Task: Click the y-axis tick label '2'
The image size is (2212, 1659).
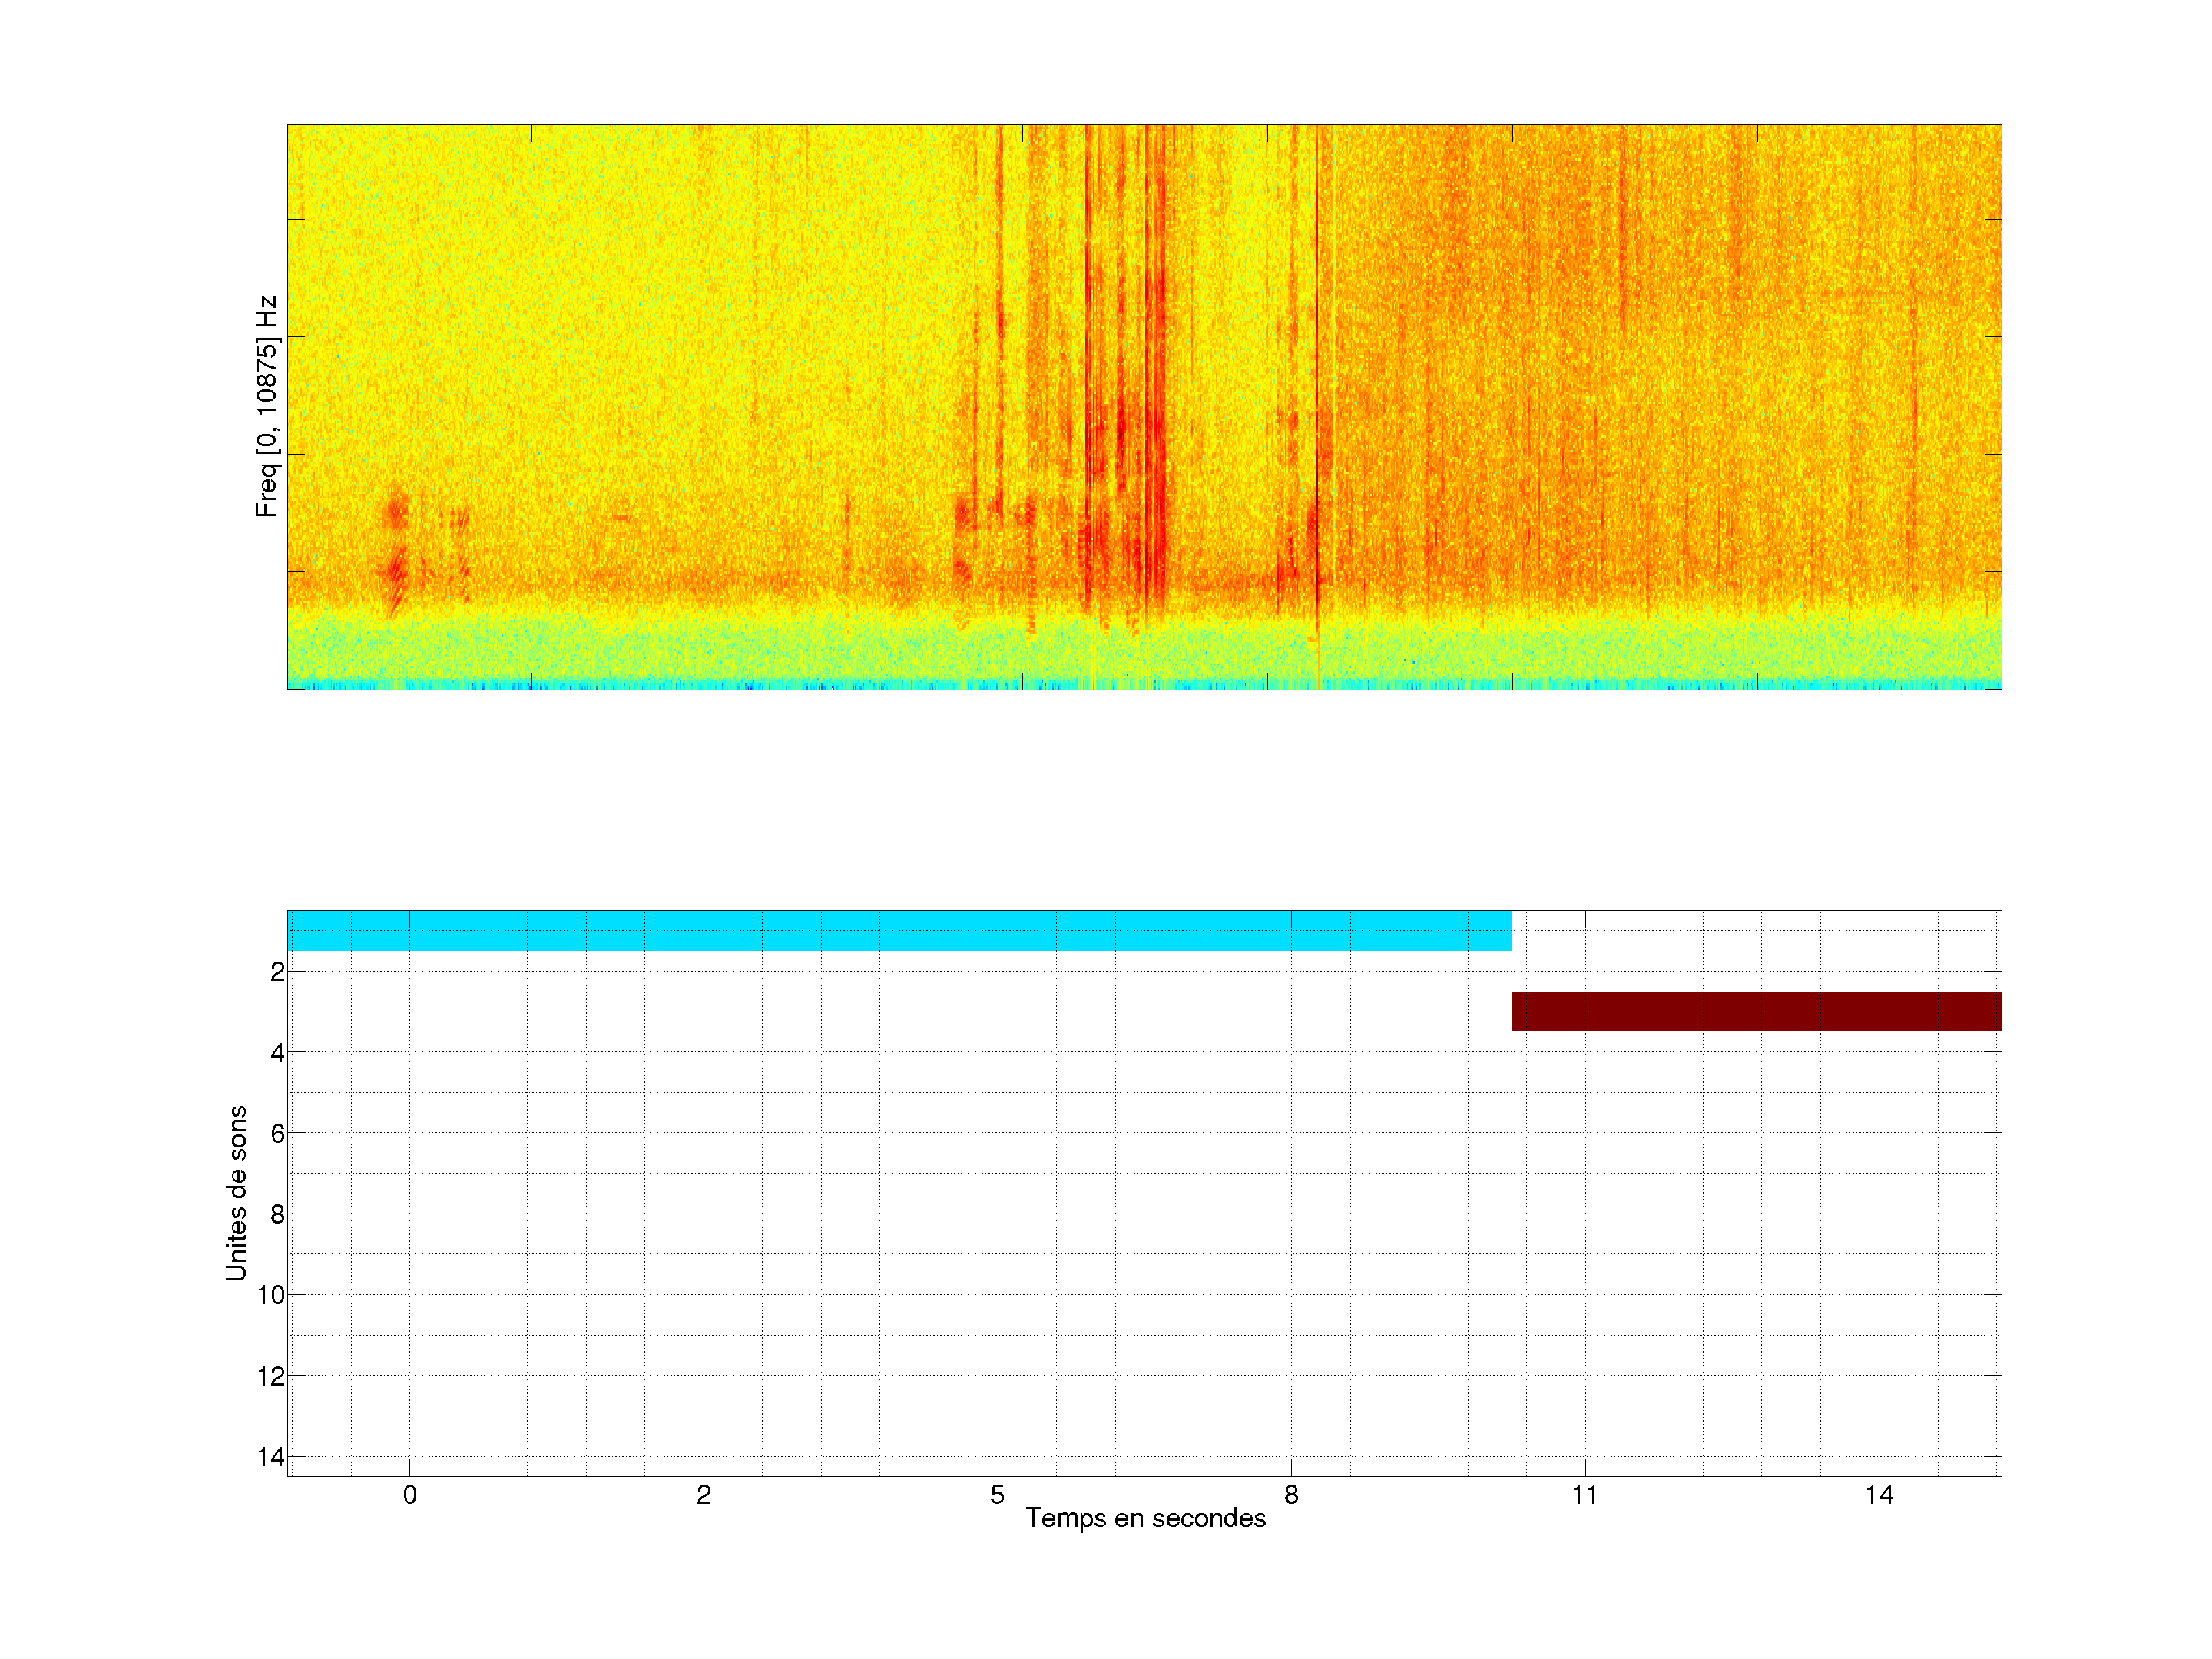Action: tap(277, 972)
